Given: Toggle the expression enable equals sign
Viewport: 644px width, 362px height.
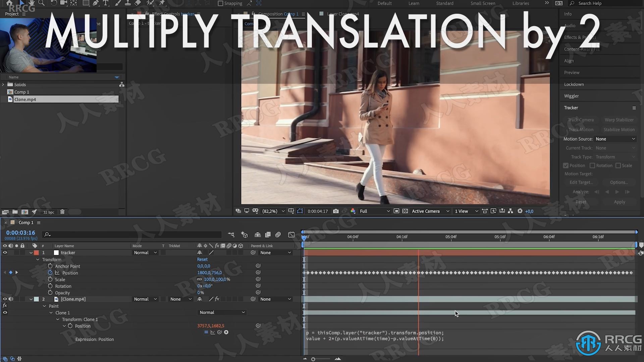Looking at the screenshot, I should pyautogui.click(x=206, y=332).
